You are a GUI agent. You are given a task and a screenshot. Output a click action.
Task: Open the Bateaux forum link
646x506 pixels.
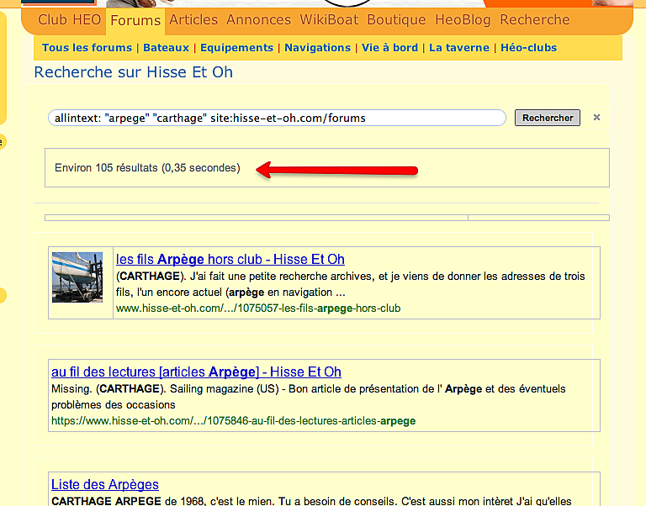point(166,48)
